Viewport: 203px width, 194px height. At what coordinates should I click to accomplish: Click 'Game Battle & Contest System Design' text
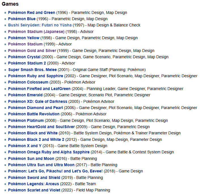[140, 152]
